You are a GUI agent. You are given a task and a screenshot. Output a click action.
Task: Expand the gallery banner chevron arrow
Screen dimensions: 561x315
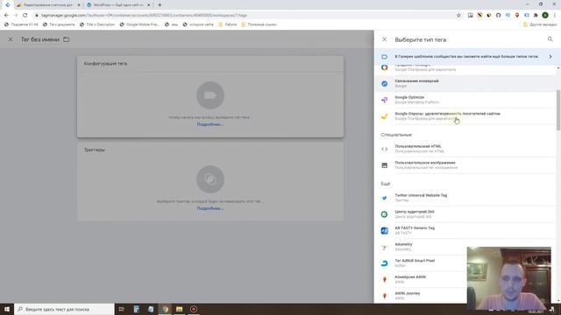click(x=550, y=56)
